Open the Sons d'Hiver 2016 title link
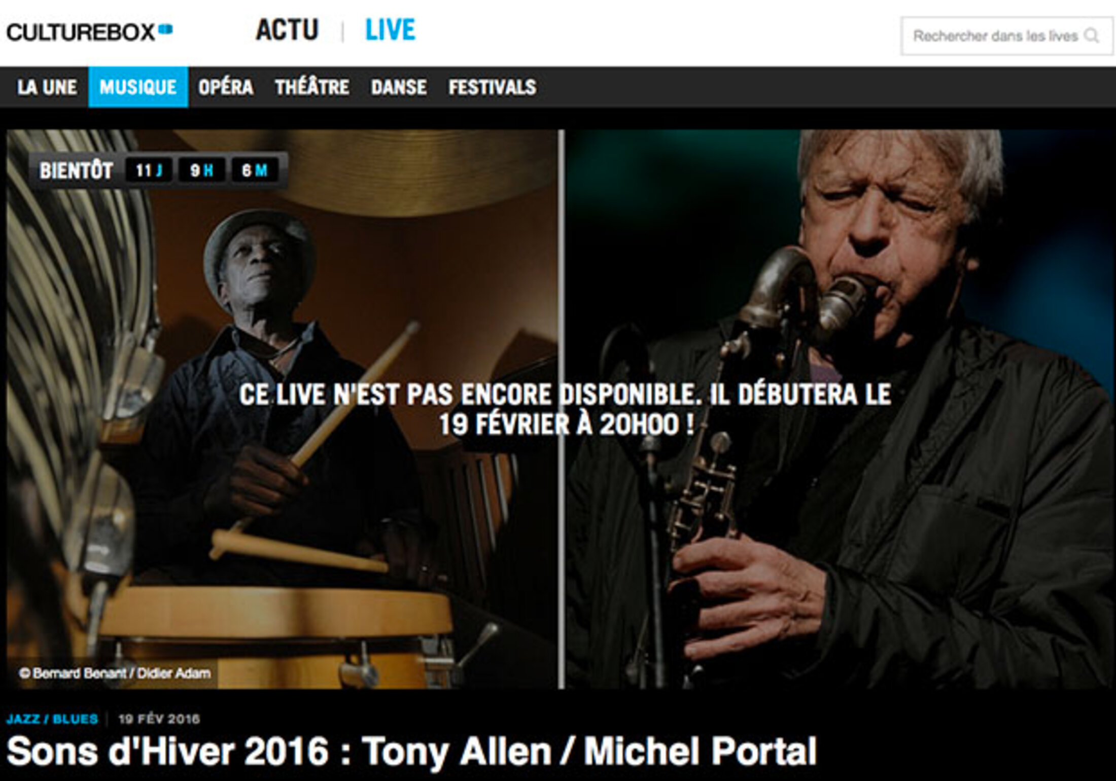Viewport: 1116px width, 781px height. 411,751
